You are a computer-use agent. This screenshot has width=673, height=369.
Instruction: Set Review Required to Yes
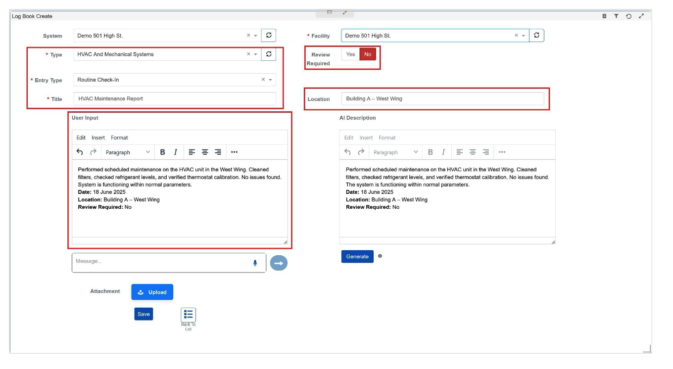(x=350, y=54)
